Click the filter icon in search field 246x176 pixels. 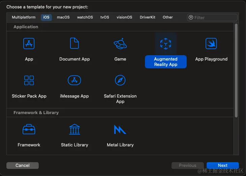191,17
